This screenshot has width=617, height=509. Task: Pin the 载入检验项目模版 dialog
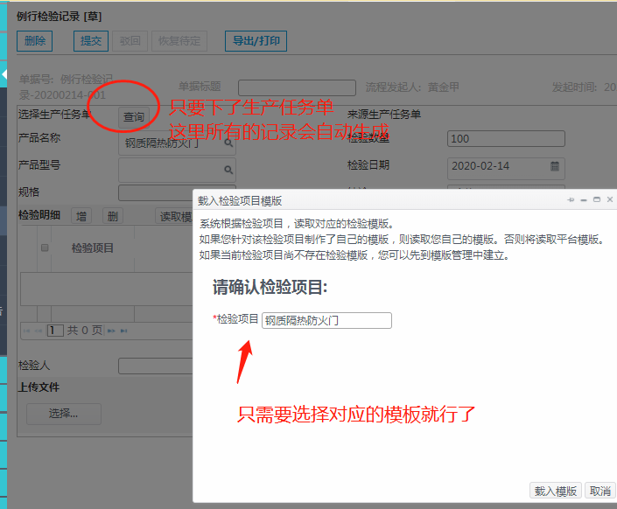pyautogui.click(x=571, y=200)
